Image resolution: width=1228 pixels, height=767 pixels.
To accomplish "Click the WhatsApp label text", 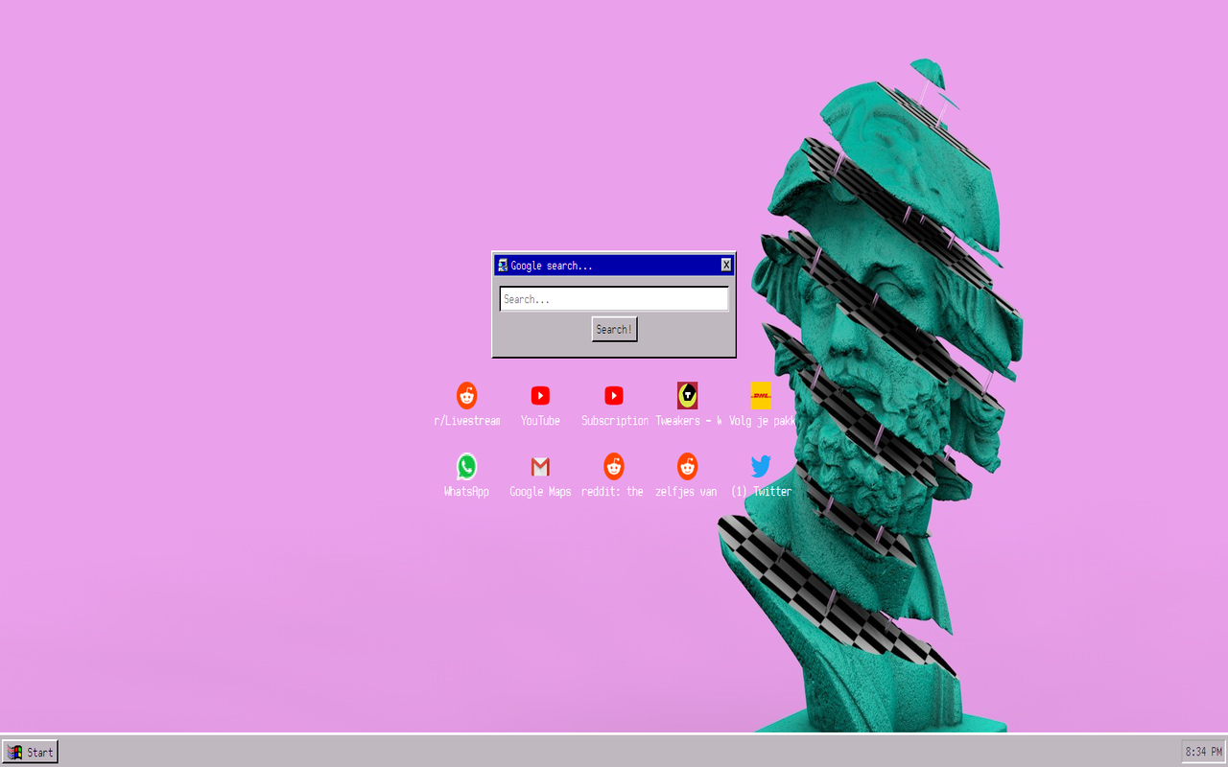I will [467, 491].
